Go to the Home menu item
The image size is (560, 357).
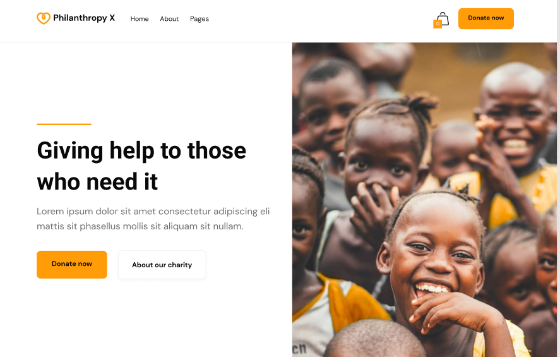pyautogui.click(x=140, y=18)
